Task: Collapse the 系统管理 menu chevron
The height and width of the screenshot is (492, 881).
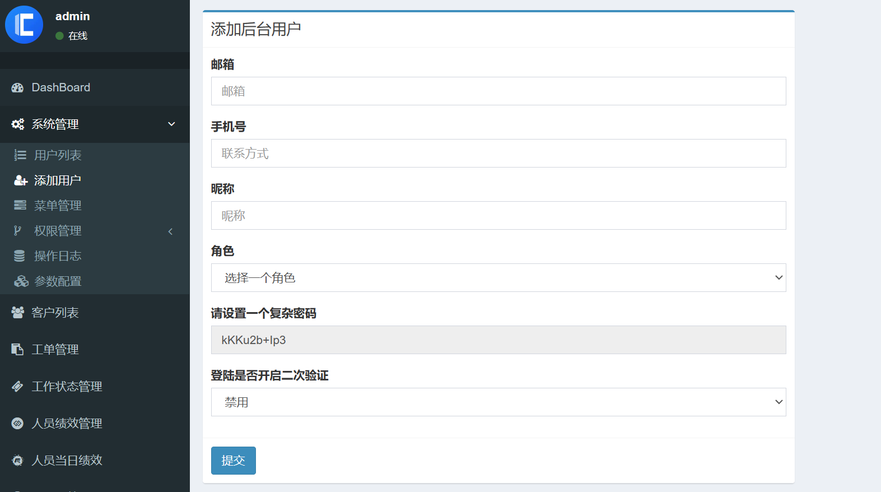Action: [x=171, y=124]
